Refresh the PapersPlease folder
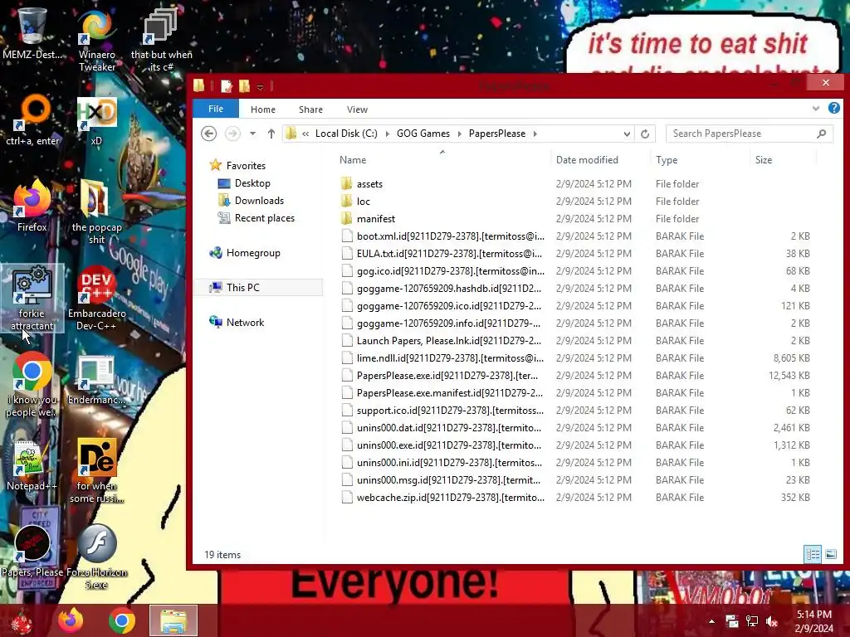The width and height of the screenshot is (850, 637). click(x=644, y=134)
